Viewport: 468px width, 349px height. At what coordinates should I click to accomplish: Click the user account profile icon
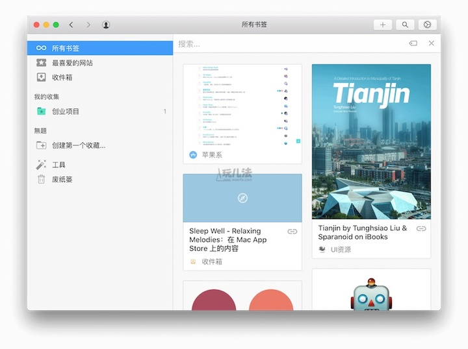(106, 25)
